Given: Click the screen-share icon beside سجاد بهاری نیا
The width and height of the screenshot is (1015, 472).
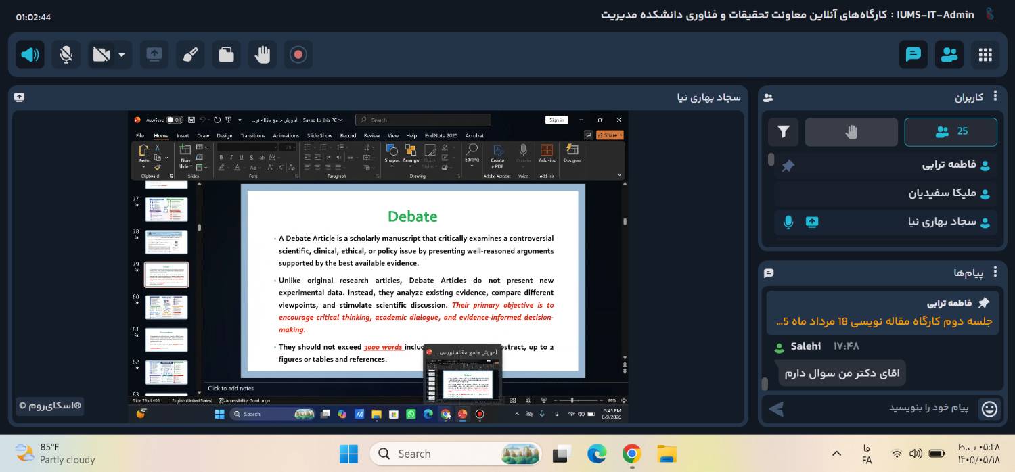Looking at the screenshot, I should pyautogui.click(x=812, y=222).
